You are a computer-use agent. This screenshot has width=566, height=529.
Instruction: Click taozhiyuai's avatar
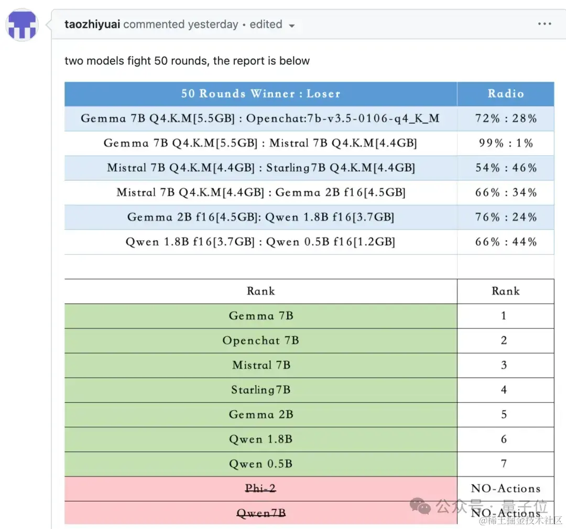(22, 24)
